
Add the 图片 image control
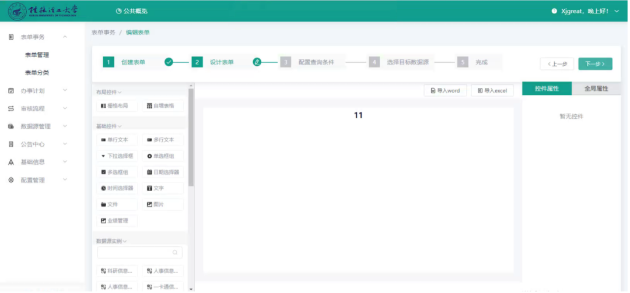click(162, 204)
